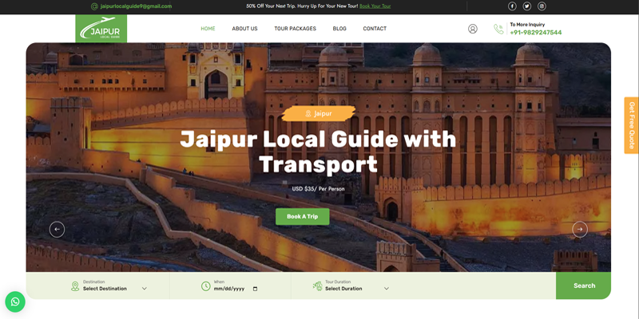Go to previous slide arrow
The image size is (639, 319).
pos(57,230)
